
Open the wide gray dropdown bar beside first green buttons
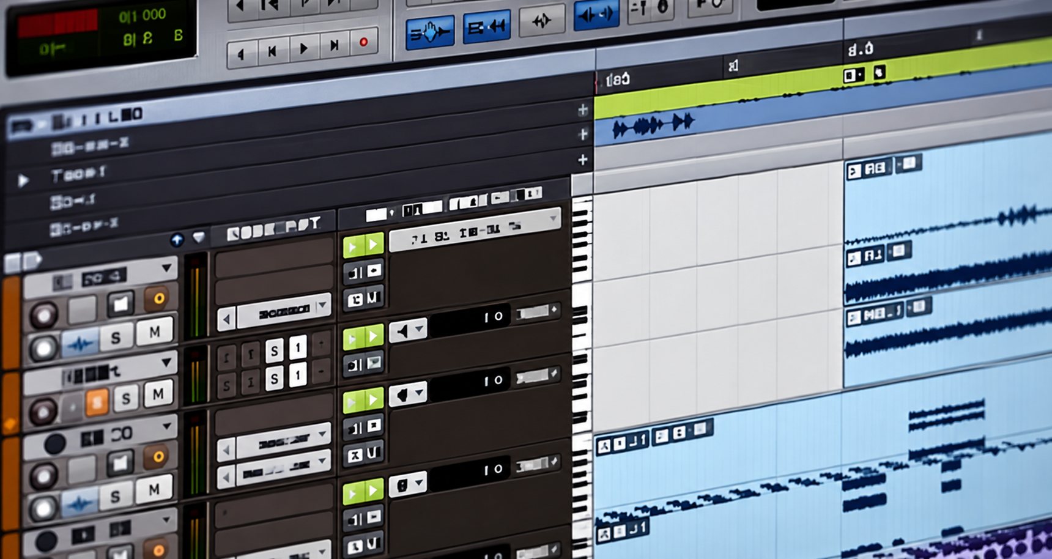[x=475, y=231]
